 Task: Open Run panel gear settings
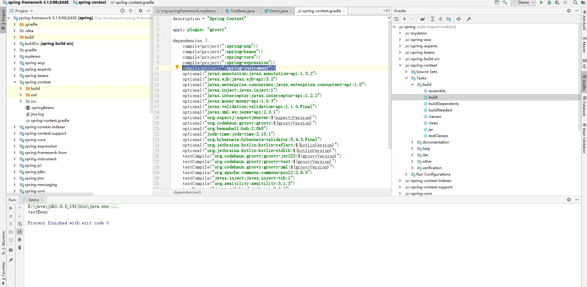click(569, 200)
